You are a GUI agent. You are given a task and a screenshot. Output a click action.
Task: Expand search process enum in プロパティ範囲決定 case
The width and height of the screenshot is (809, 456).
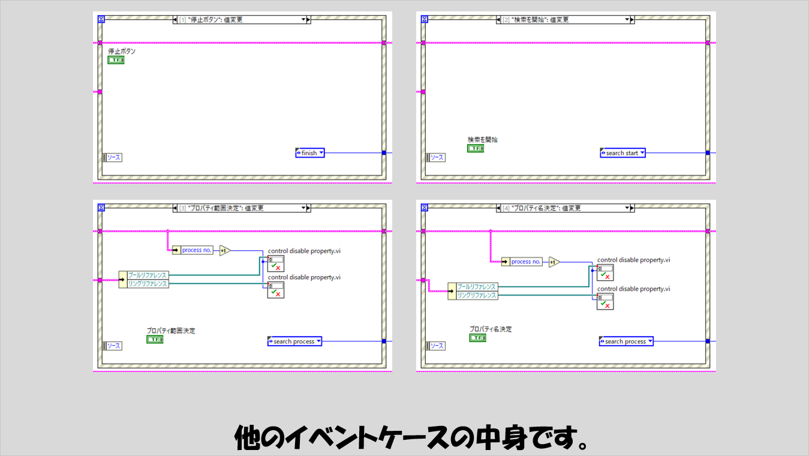click(318, 341)
